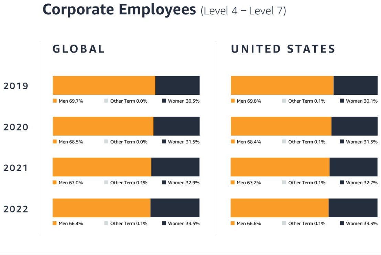Click the orange Men 67.0% legend swatch
Image resolution: width=381 pixels, height=255 pixels.
click(54, 183)
